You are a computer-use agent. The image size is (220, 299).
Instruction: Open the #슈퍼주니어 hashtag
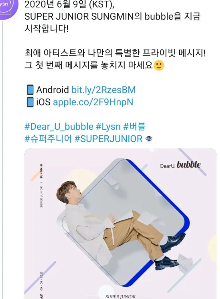[48, 139]
